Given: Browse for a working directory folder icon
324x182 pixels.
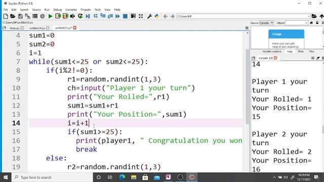Looking at the screenshot, I should (x=314, y=16).
